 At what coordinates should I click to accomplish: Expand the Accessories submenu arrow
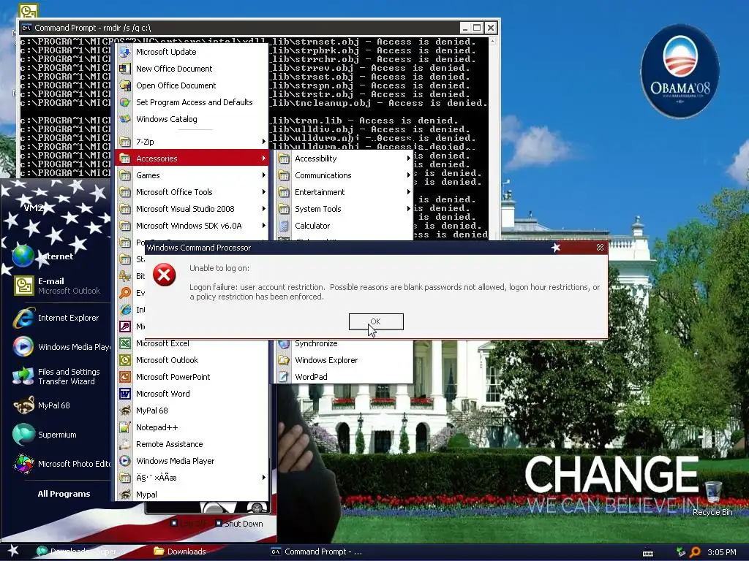[x=263, y=159]
